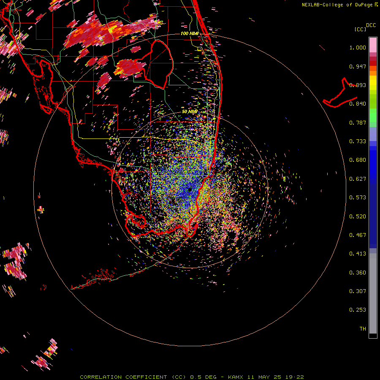Click the 1.000 value on the scale

point(358,48)
